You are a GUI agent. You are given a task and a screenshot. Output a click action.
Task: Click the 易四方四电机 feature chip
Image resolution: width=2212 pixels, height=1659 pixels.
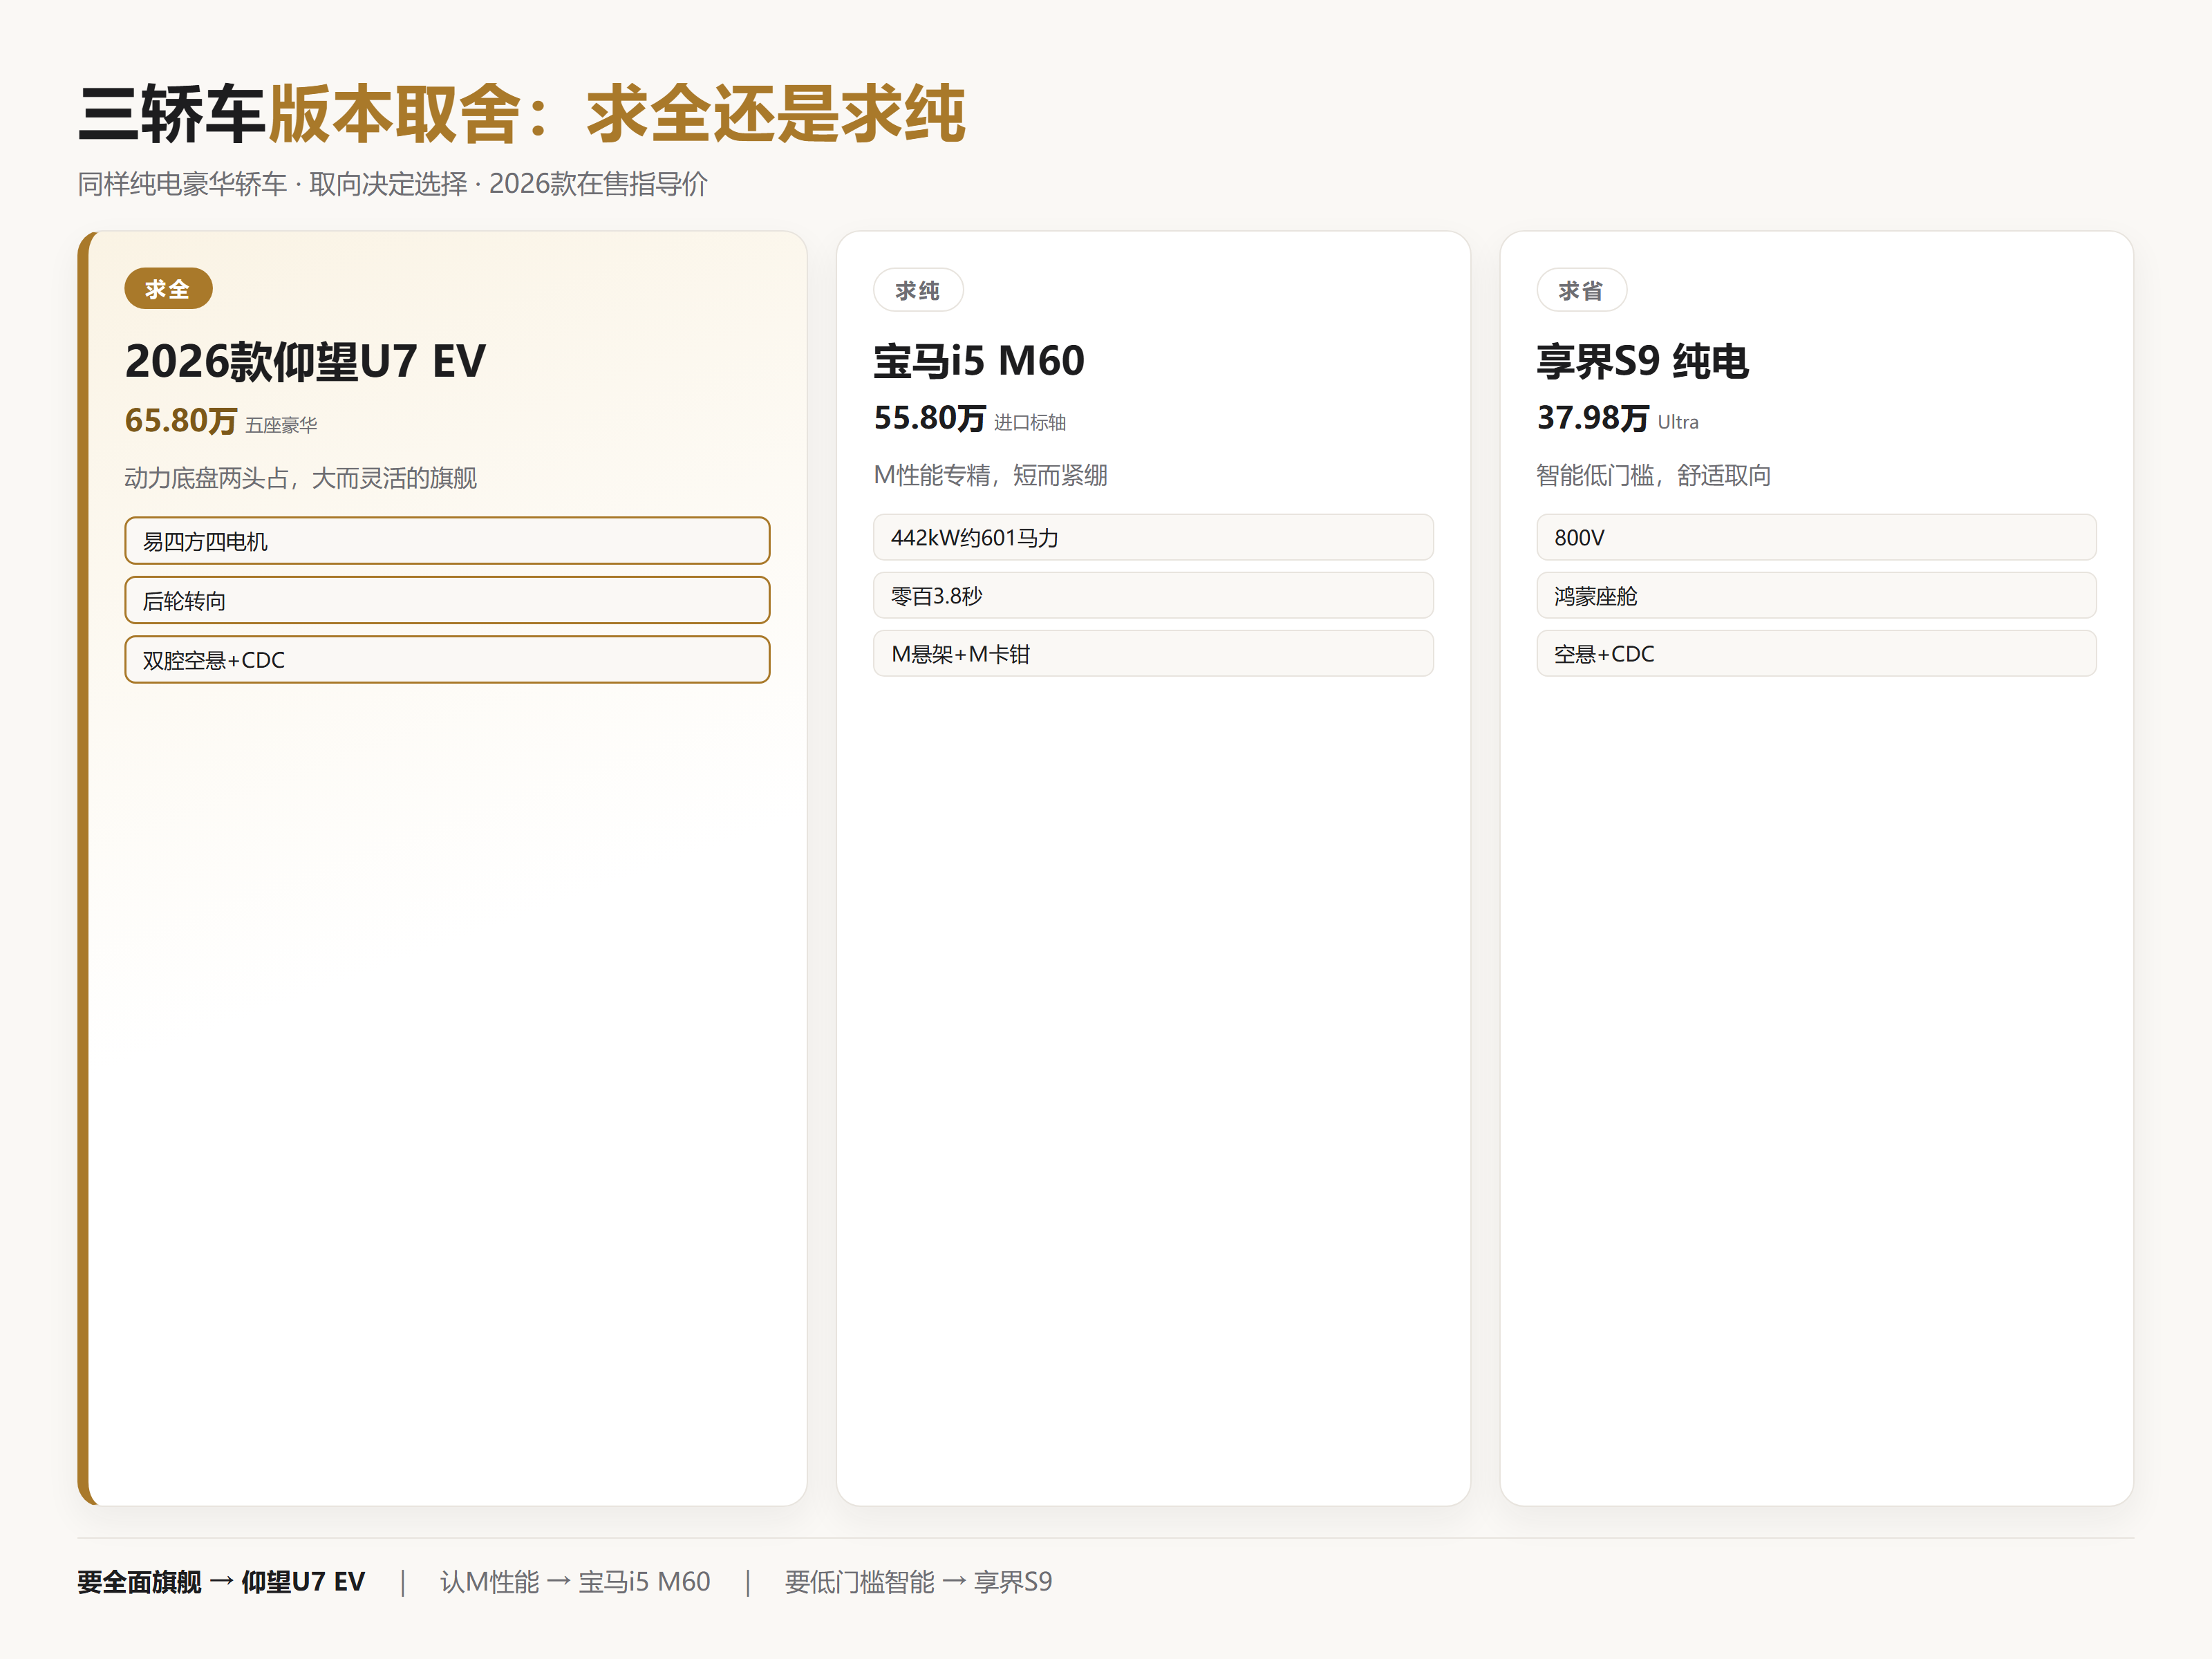pyautogui.click(x=447, y=541)
